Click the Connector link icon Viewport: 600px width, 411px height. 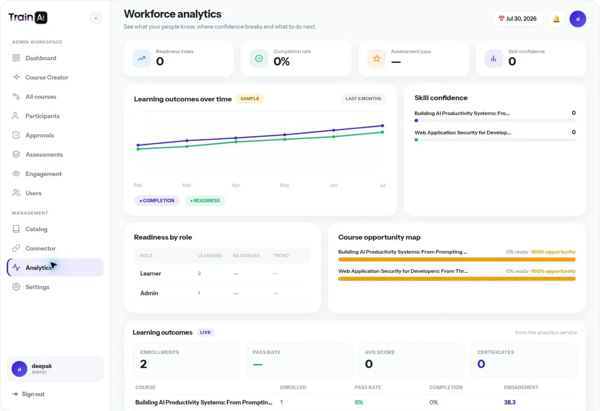click(16, 248)
